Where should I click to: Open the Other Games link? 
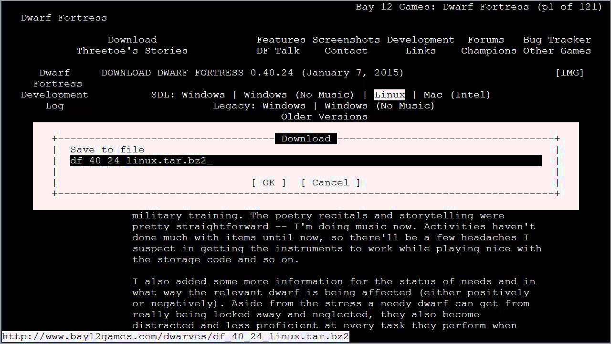557,51
